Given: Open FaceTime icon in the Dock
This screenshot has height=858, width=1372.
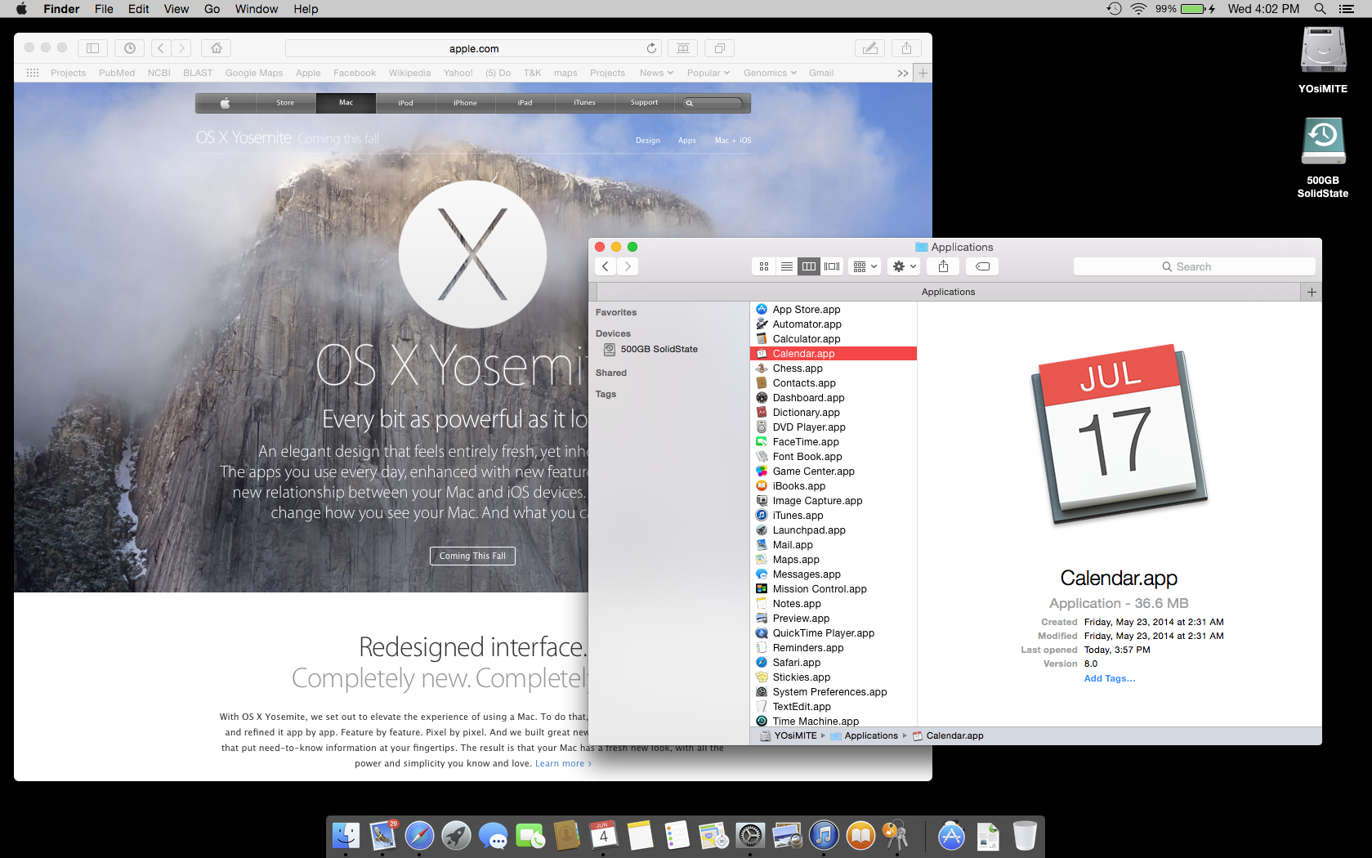Looking at the screenshot, I should (x=530, y=835).
